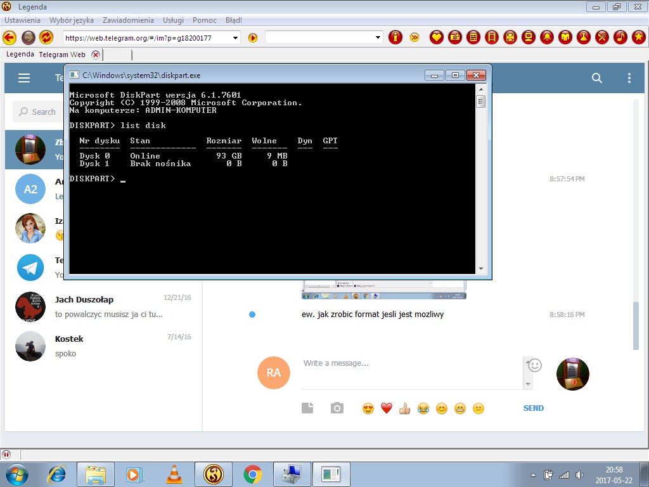Insert the thumbs up emoji
This screenshot has width=649, height=487.
coord(405,408)
